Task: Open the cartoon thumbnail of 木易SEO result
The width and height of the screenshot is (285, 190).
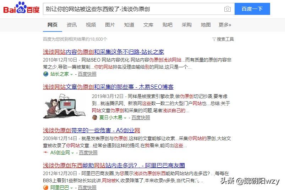Action: (x=64, y=106)
